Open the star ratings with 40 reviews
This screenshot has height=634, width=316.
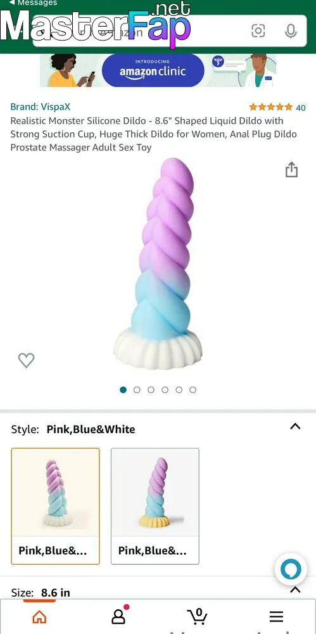click(277, 107)
